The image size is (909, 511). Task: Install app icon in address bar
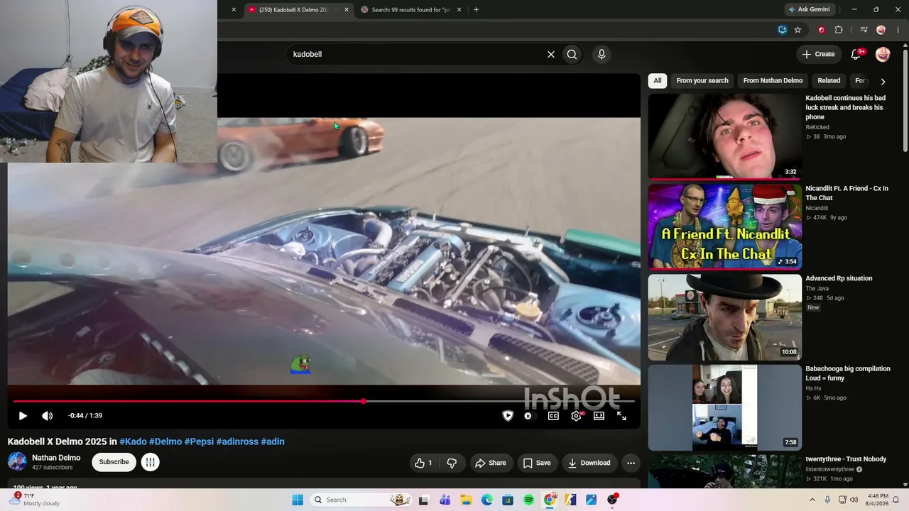click(782, 30)
